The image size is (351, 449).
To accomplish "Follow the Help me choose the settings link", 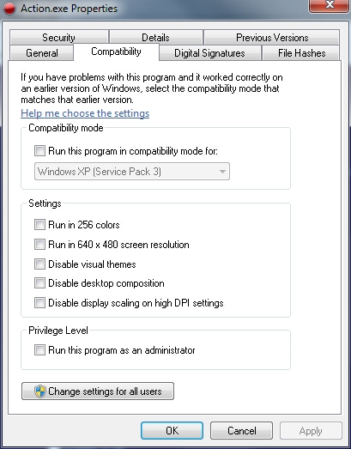I will pos(85,113).
